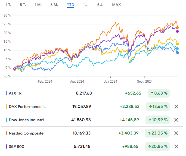Show MAX time range chart
This screenshot has height=156, width=186.
pyautogui.click(x=116, y=5)
